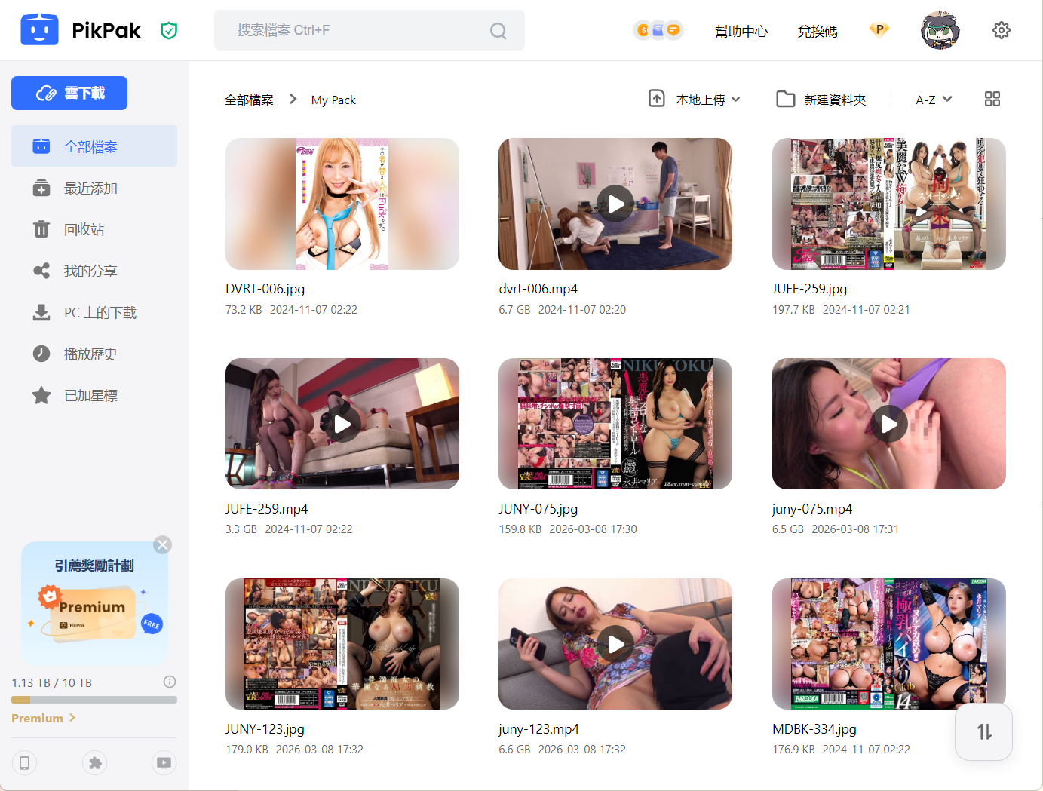Open the 回收站 trash section
Image resolution: width=1043 pixels, height=791 pixels.
[84, 230]
